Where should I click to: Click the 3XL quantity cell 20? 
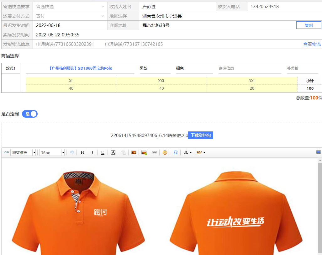pos(252,88)
